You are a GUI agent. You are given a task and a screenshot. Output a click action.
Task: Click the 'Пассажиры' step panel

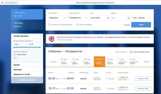coord(27,25)
